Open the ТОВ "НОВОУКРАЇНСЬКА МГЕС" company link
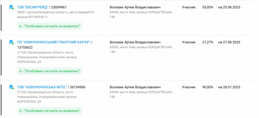Screen dimensions: 259x118 coord(42,87)
